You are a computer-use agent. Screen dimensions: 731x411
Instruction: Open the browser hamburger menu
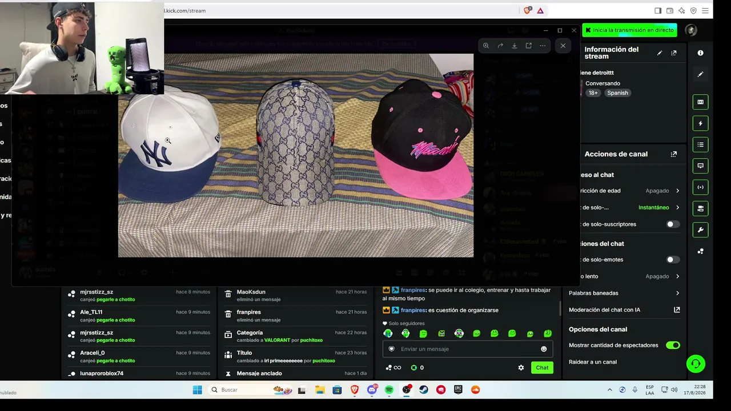pyautogui.click(x=706, y=10)
